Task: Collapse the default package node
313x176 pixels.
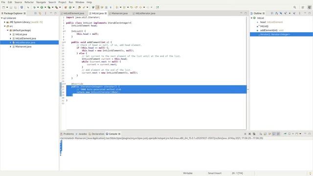Action: (x=8, y=30)
